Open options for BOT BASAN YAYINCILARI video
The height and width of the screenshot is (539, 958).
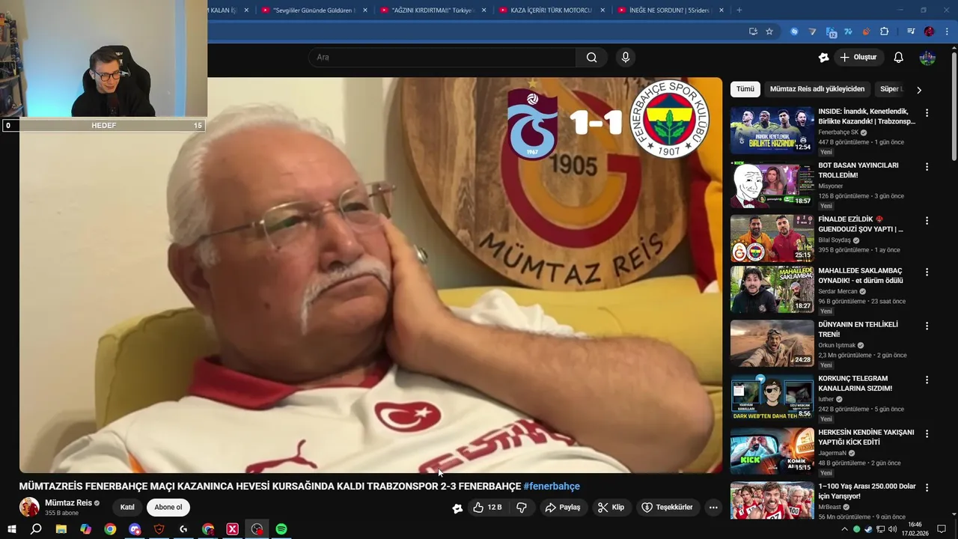pyautogui.click(x=927, y=167)
